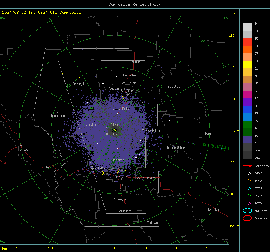Click the green 30 dBZ color swatch
The width and height of the screenshot is (270, 252).
[247, 125]
